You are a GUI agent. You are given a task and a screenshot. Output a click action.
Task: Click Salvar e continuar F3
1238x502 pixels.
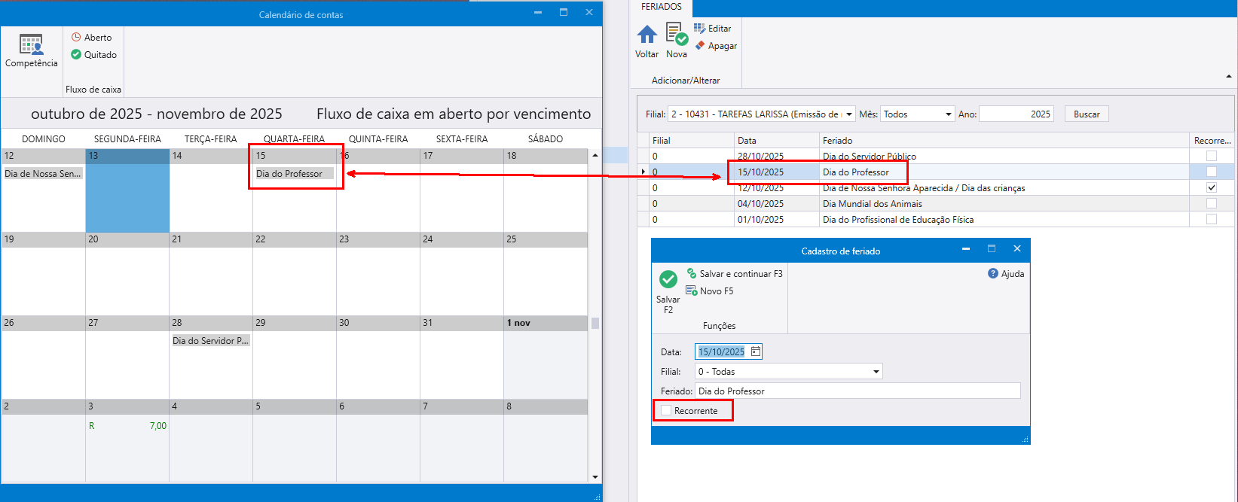tap(735, 274)
